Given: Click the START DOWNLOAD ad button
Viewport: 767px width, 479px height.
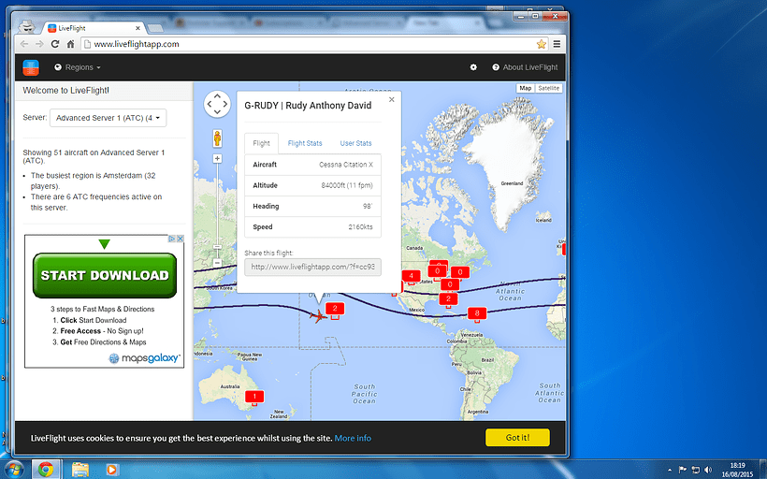Looking at the screenshot, I should click(x=105, y=275).
